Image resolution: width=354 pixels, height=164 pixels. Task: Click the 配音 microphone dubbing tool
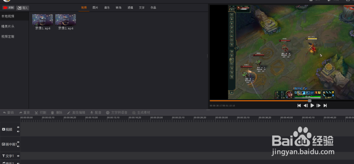click(96, 113)
